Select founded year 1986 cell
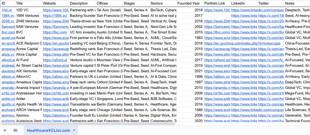Image resolution: width=310 pixels, height=135 pixels. [190, 110]
